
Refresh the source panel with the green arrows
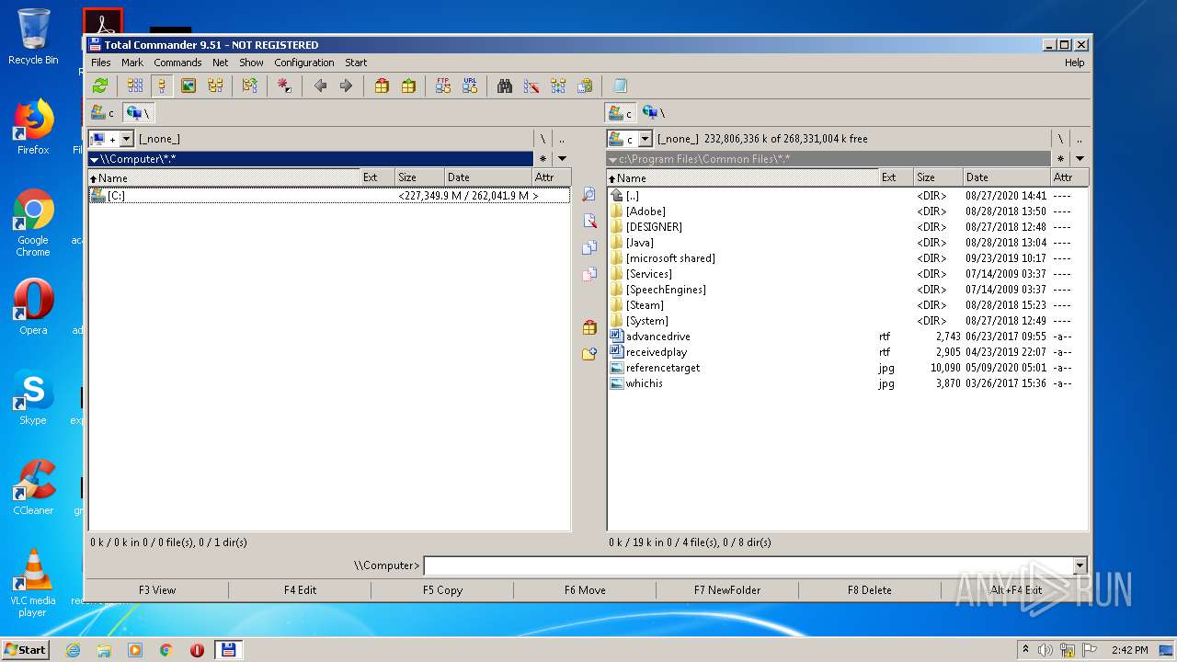pos(100,86)
